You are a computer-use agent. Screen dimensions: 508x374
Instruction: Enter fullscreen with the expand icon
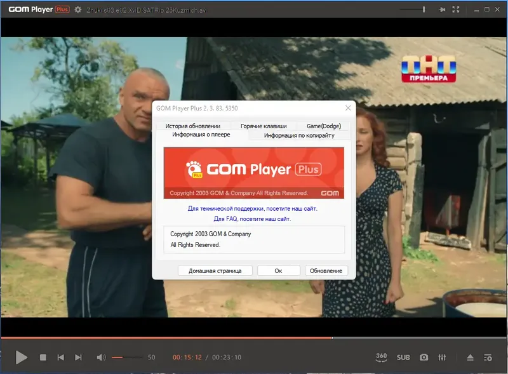[455, 10]
